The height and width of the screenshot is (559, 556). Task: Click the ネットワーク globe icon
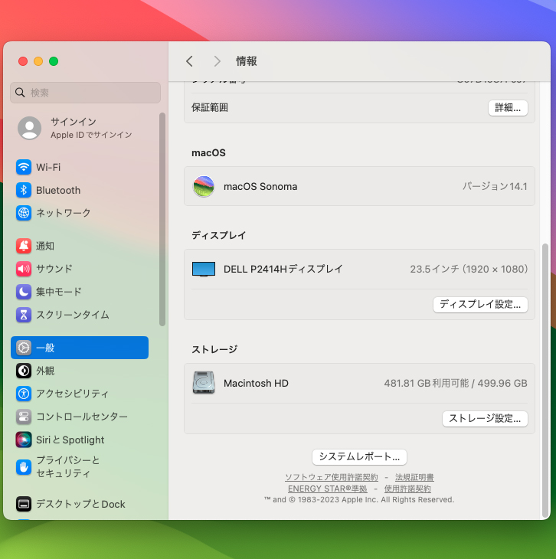coord(24,213)
